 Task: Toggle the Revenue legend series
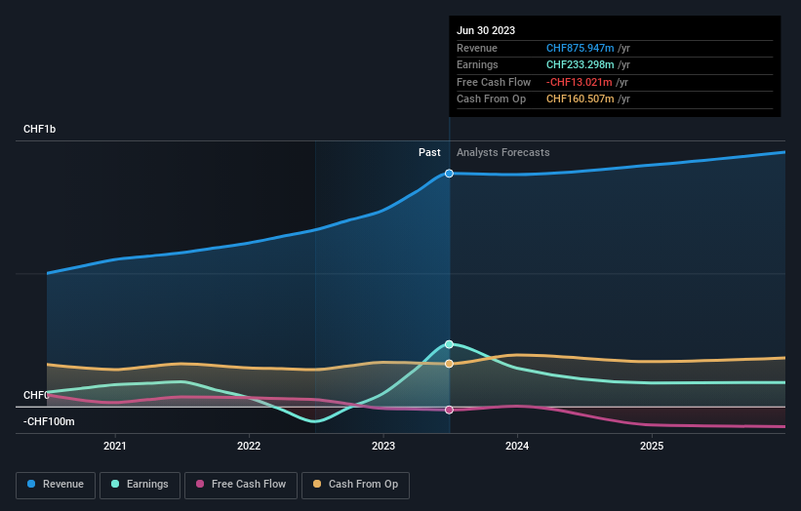tap(56, 485)
